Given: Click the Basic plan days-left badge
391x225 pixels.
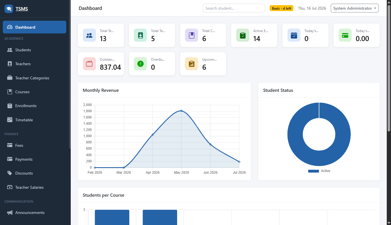Looking at the screenshot, I should click(x=282, y=8).
